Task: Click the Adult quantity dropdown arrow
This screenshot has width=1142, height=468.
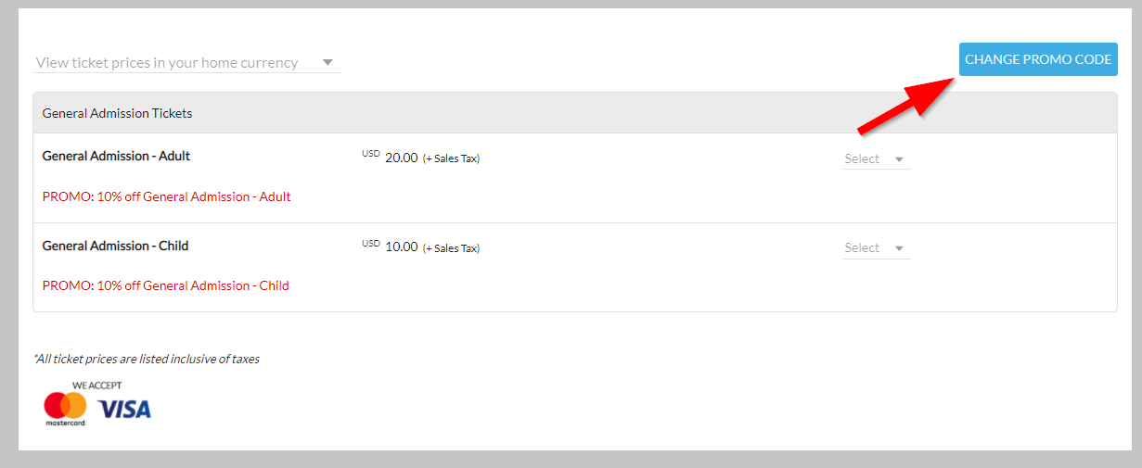Action: coord(899,159)
